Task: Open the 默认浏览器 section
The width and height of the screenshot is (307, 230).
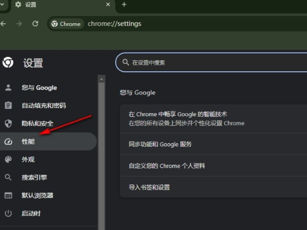Action: [x=49, y=195]
